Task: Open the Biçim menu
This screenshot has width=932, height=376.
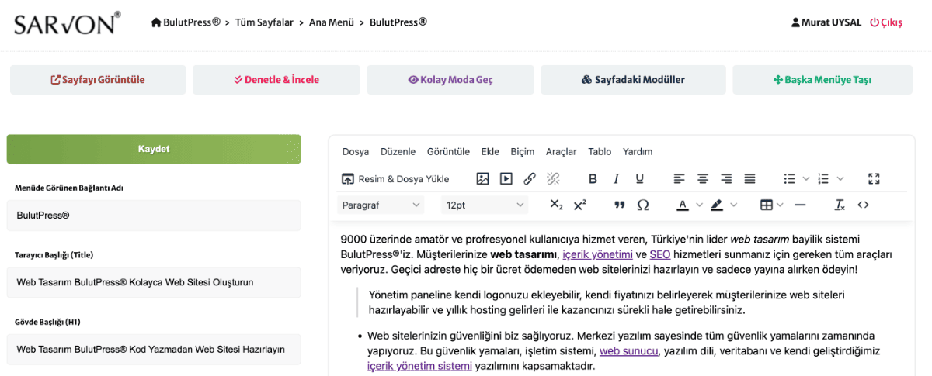Action: click(523, 151)
